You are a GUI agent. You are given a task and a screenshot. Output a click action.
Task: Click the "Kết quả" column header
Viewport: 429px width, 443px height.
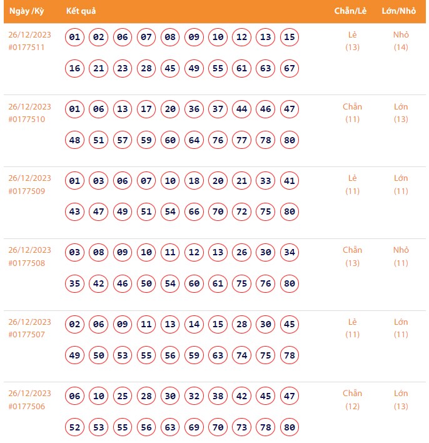tap(81, 11)
